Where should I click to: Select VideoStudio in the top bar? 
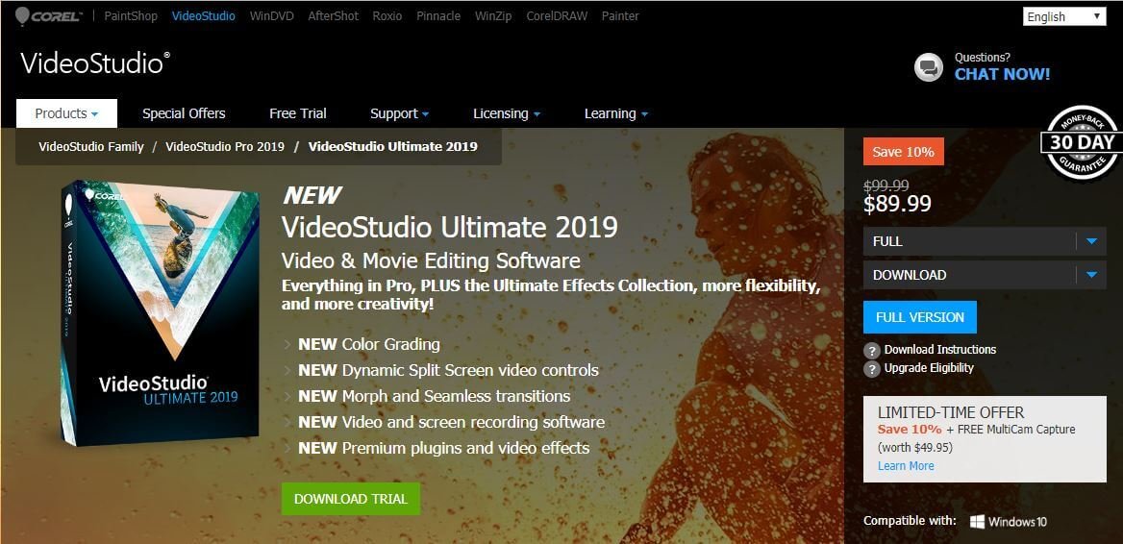point(204,15)
